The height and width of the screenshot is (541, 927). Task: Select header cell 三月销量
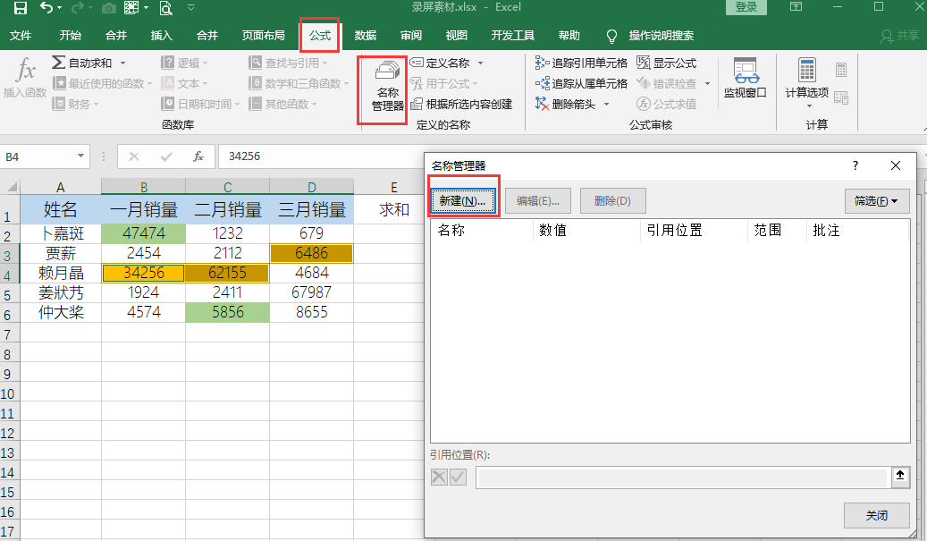312,209
